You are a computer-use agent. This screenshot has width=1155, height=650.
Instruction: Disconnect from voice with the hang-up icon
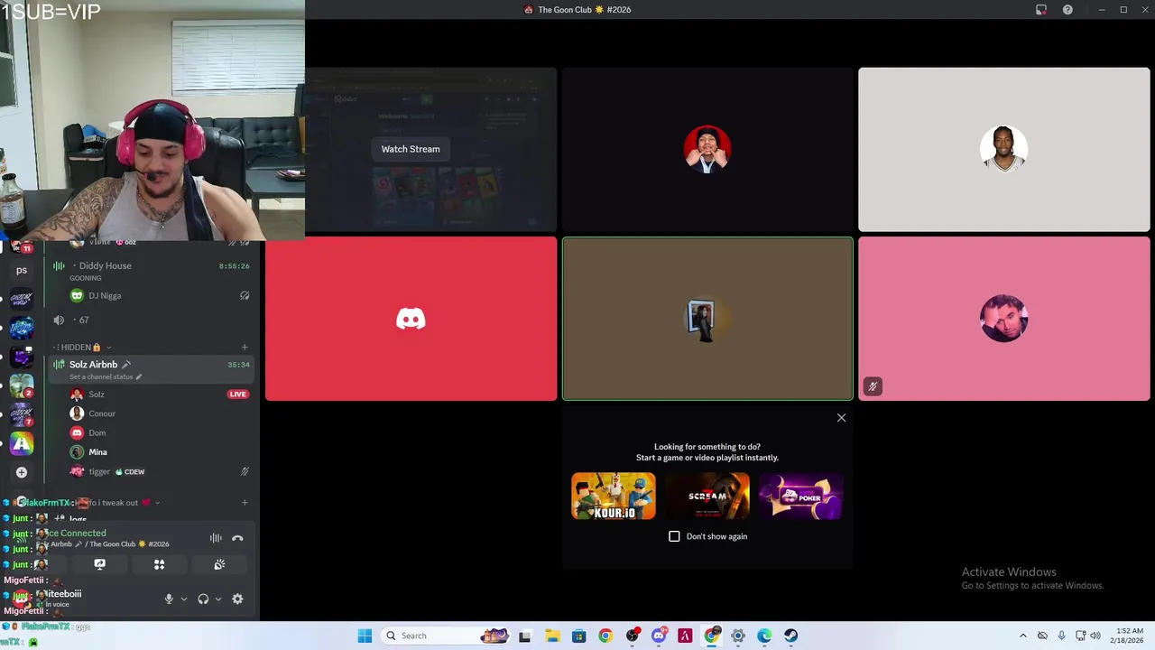pyautogui.click(x=237, y=538)
